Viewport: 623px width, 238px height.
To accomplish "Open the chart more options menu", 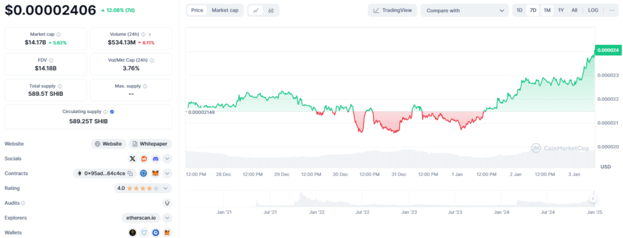I will click(x=611, y=10).
